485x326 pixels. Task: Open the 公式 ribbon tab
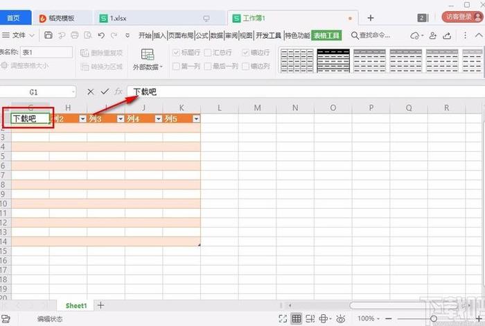202,35
